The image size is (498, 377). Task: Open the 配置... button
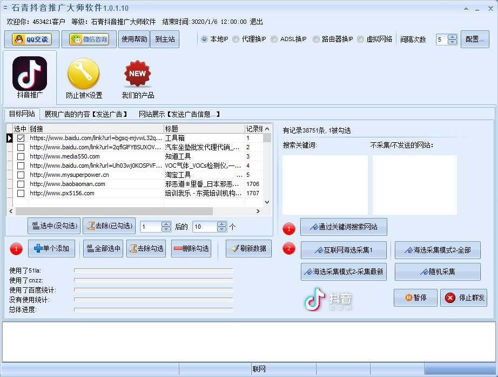point(475,39)
